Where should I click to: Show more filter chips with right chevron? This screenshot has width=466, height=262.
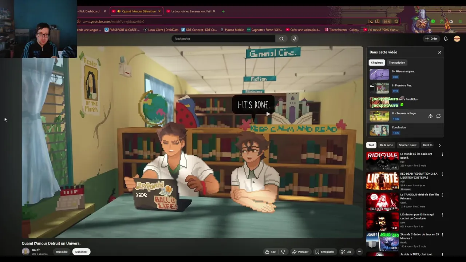[x=439, y=145]
